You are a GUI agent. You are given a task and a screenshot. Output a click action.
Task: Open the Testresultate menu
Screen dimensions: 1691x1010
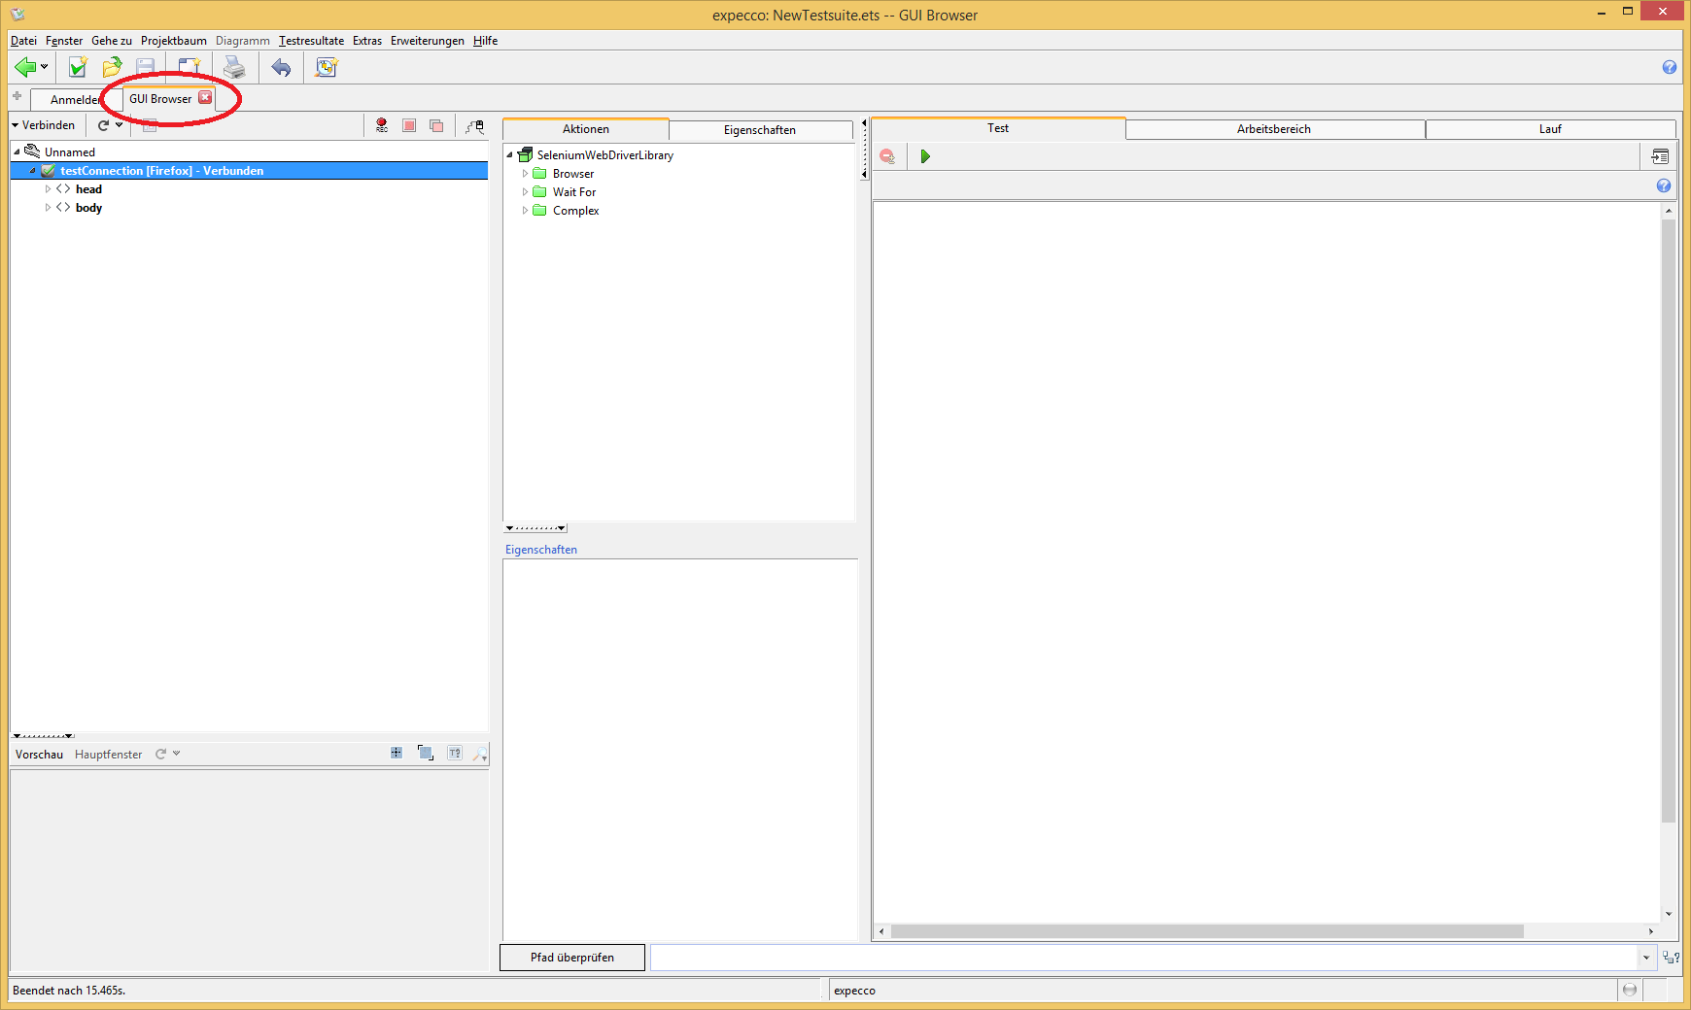coord(311,41)
